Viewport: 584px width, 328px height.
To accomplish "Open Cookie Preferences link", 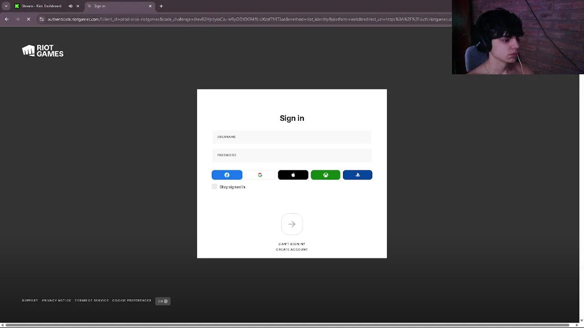I will pyautogui.click(x=132, y=301).
